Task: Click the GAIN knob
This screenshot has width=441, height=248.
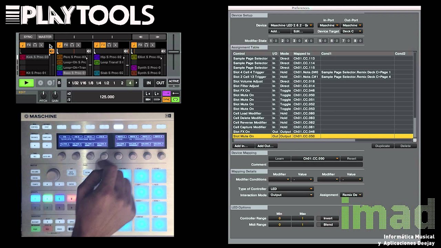Action: coord(55,94)
